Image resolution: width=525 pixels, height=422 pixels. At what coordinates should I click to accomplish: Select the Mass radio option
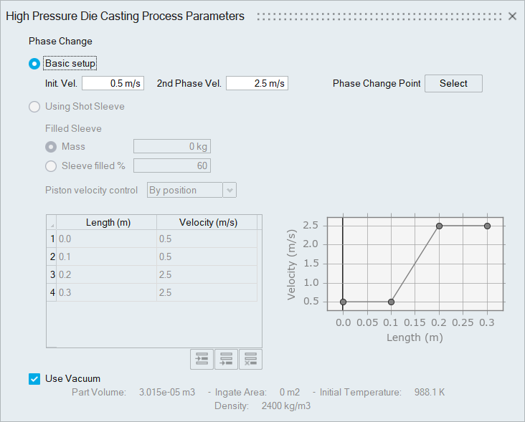51,147
